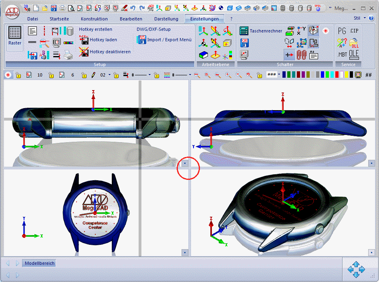The height and width of the screenshot is (282, 379).
Task: Switch to the Konstruktion tab
Action: point(94,19)
